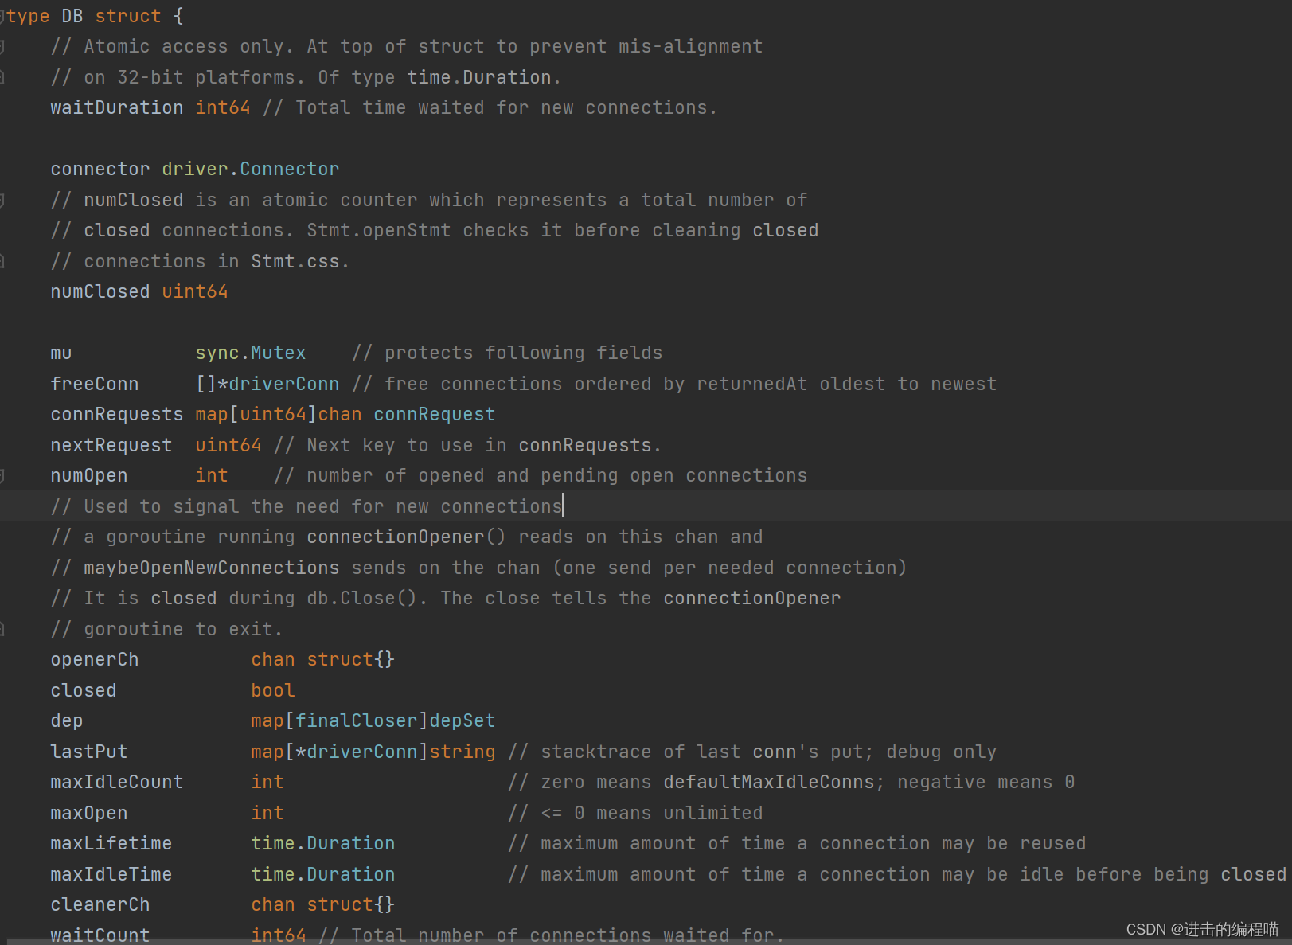1292x945 pixels.
Task: Collapse the DB struct fold marker
Action: pos(2,16)
